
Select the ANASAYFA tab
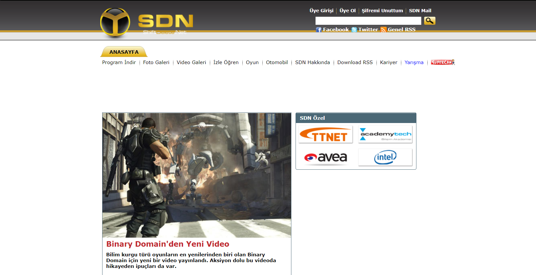pyautogui.click(x=124, y=52)
